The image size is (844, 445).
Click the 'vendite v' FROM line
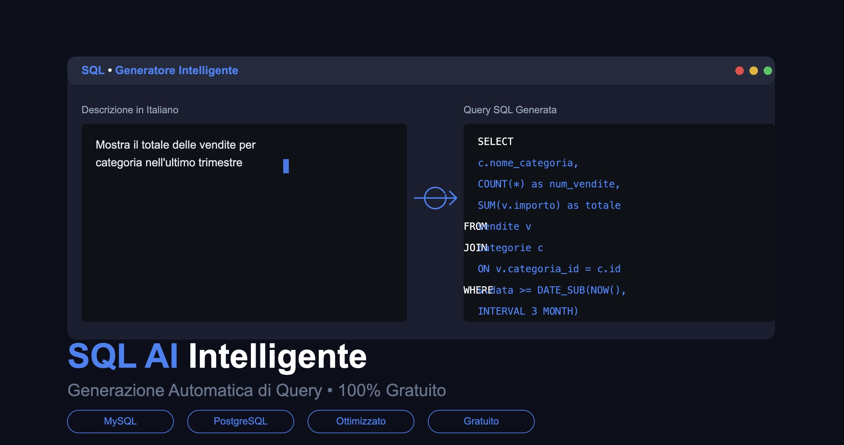(505, 226)
